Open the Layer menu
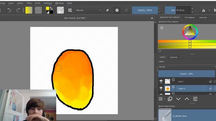Viewport: 216px width, 121px height. 11,3
